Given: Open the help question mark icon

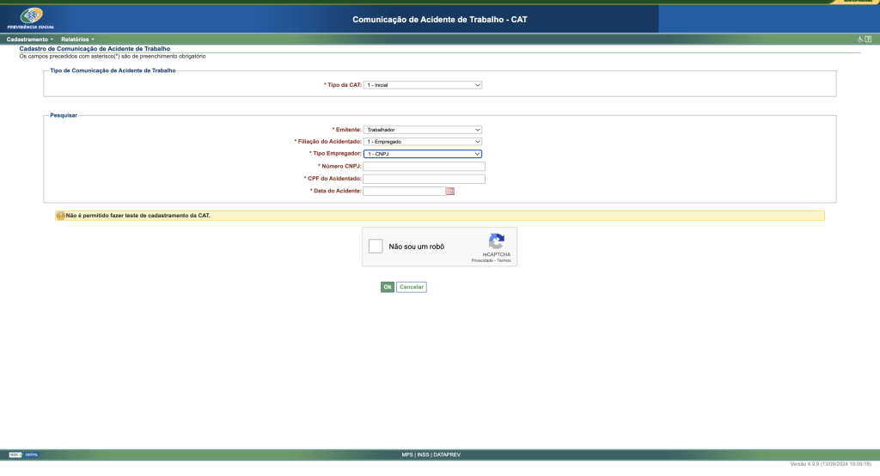Looking at the screenshot, I should (x=868, y=40).
